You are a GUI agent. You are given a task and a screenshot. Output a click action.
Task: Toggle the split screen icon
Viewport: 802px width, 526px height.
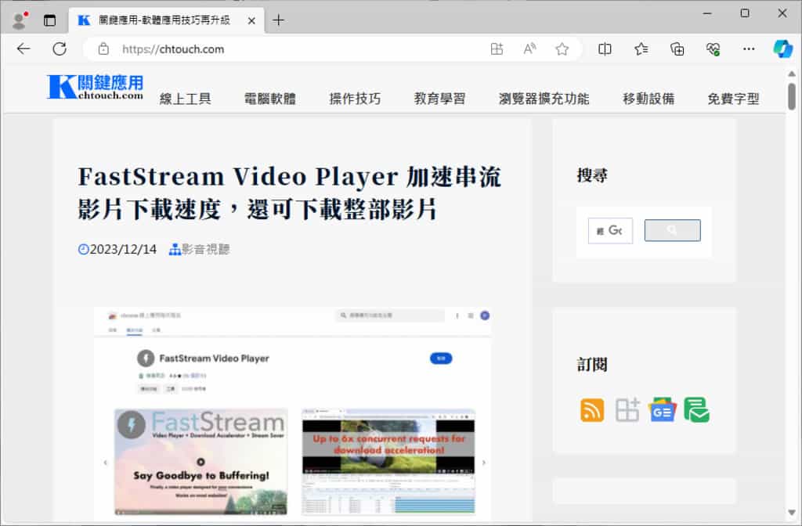pos(605,49)
